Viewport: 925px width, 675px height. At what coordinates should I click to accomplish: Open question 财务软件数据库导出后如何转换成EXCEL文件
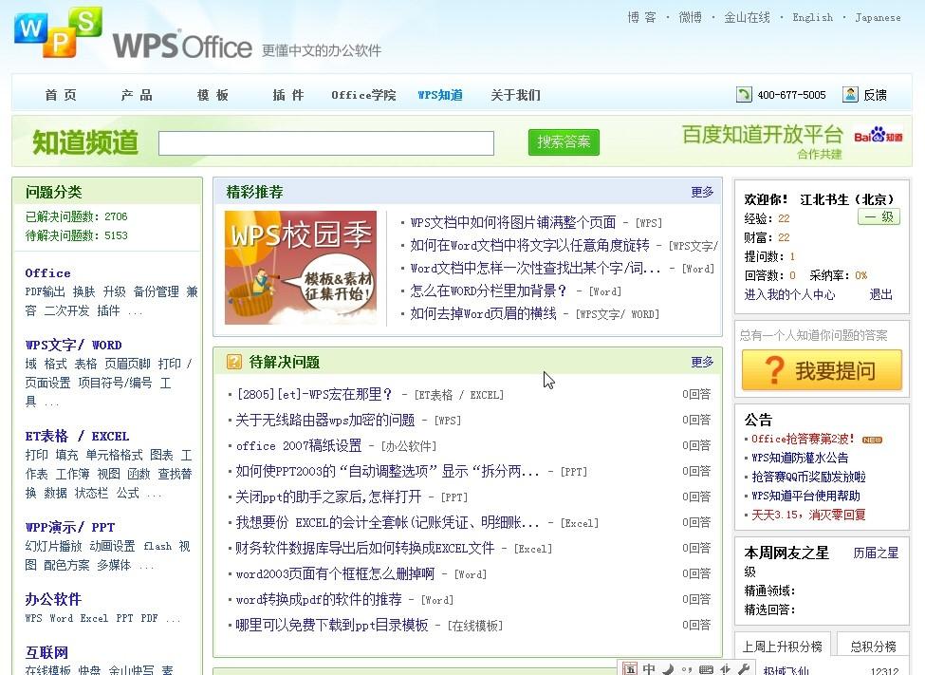pyautogui.click(x=365, y=548)
